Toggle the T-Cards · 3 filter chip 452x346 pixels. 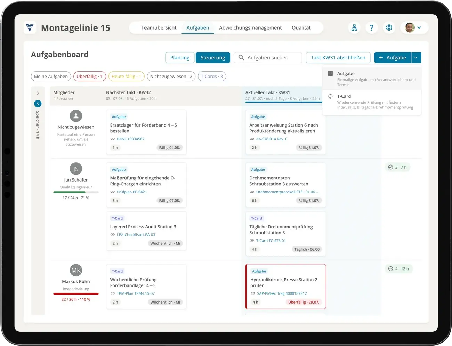212,76
